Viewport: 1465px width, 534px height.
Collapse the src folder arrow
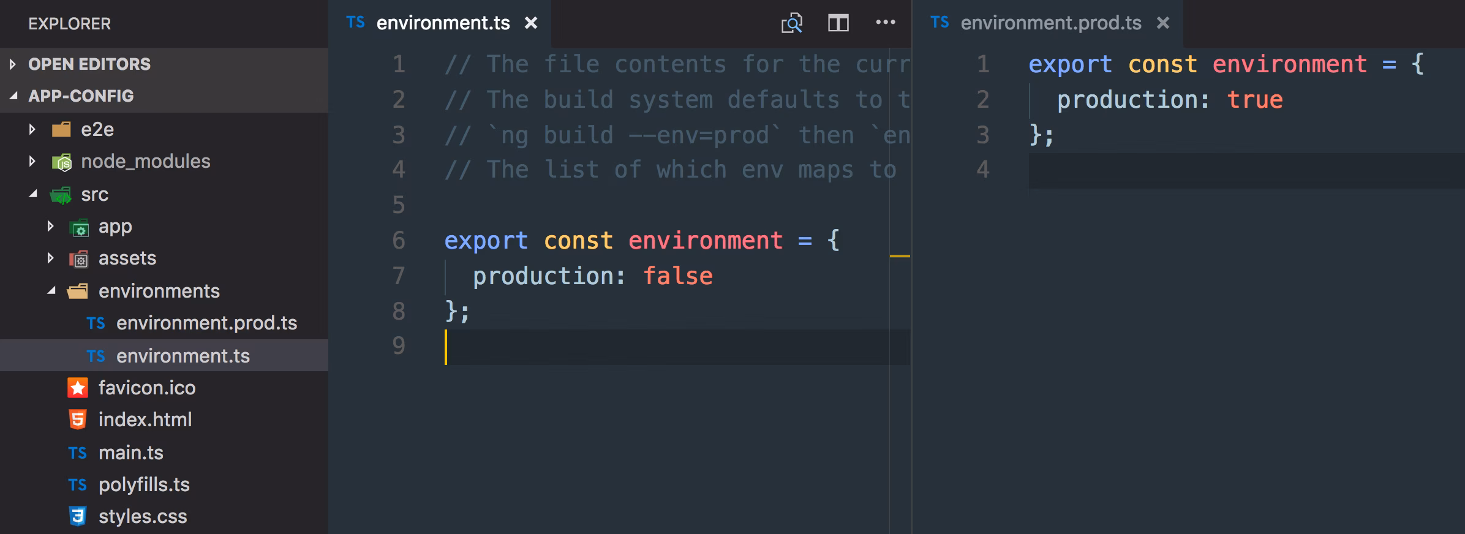[33, 194]
